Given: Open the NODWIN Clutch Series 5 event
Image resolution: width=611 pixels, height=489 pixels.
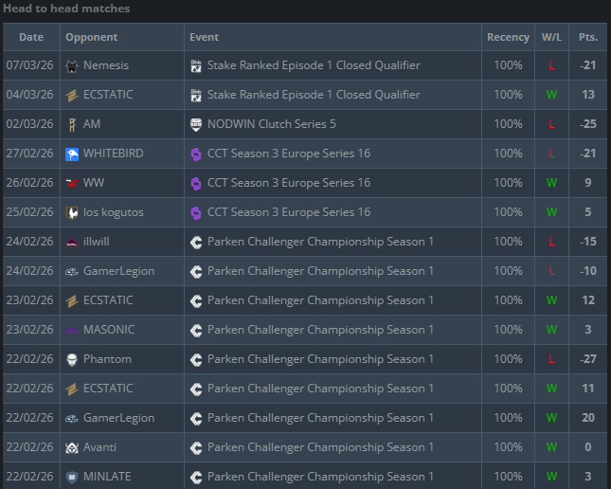Looking at the screenshot, I should click(x=271, y=125).
